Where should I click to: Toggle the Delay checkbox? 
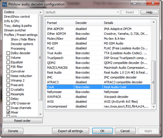[8, 99]
